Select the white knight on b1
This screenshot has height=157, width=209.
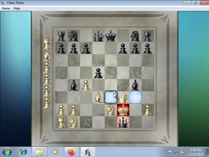point(74,122)
